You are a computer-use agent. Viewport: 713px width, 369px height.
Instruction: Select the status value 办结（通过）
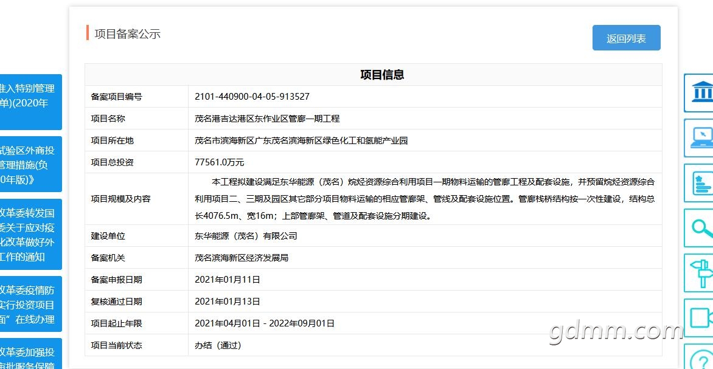point(217,345)
